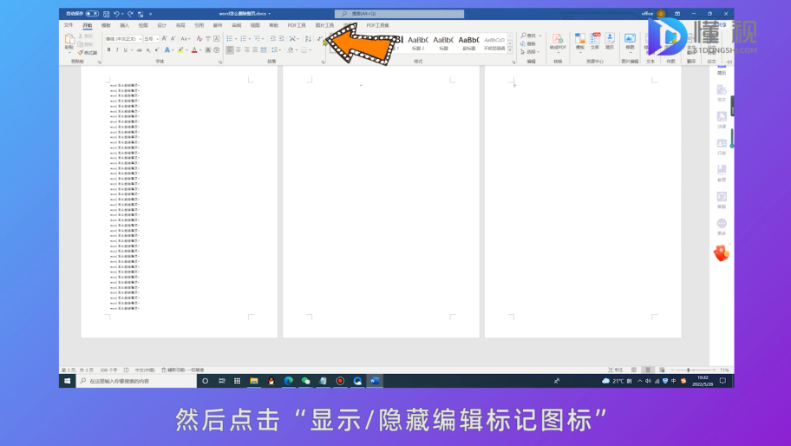Viewport: 791px width, 446px height.
Task: Open WeChat from the taskbar
Action: (x=305, y=381)
